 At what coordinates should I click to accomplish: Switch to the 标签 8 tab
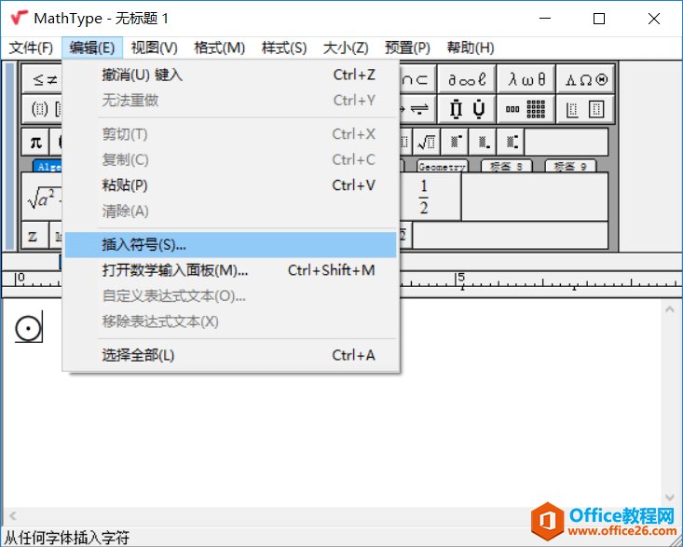[x=506, y=167]
